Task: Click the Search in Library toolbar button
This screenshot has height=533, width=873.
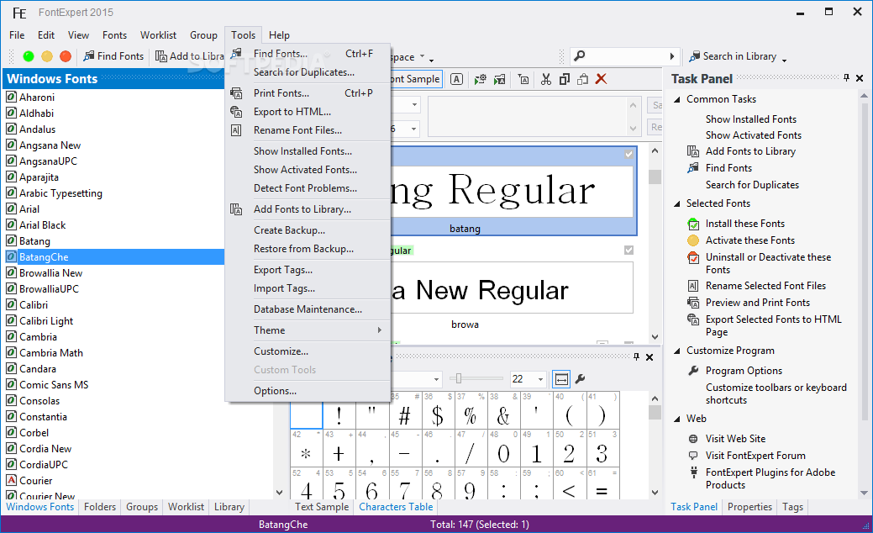Action: 733,56
